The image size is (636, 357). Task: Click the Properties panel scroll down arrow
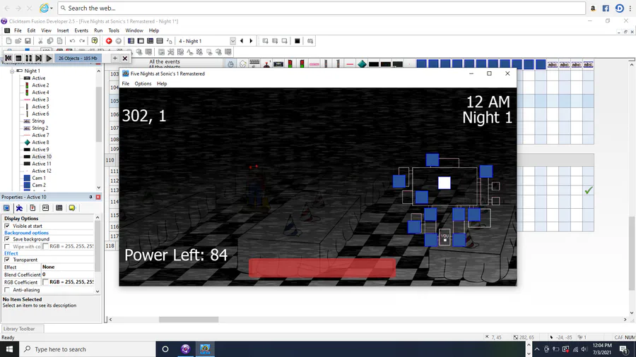point(98,291)
